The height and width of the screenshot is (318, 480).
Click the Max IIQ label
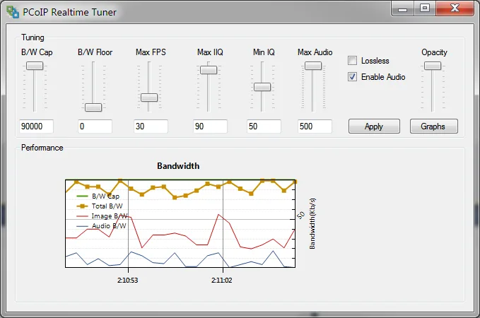pyautogui.click(x=210, y=52)
